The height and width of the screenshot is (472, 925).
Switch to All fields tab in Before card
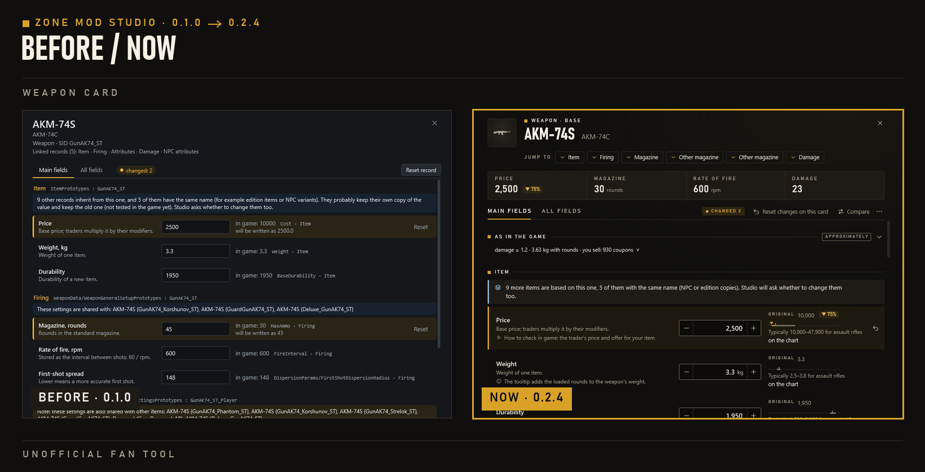click(x=91, y=170)
